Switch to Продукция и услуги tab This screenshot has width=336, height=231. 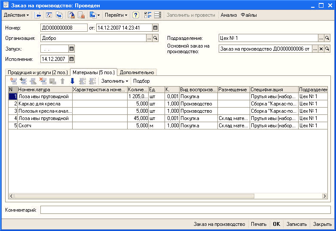37,72
